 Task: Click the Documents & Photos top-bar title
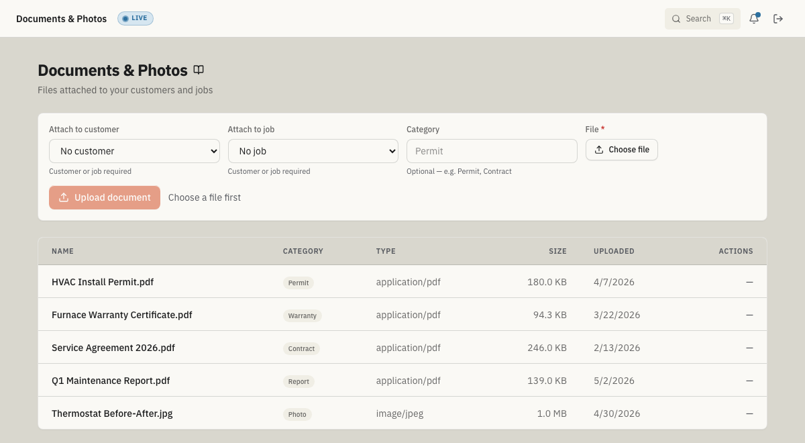62,19
